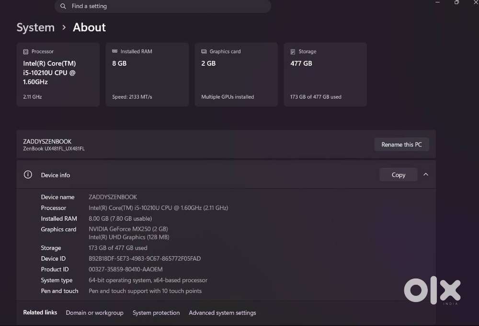Select Multiple GPUs installed text

pyautogui.click(x=227, y=97)
